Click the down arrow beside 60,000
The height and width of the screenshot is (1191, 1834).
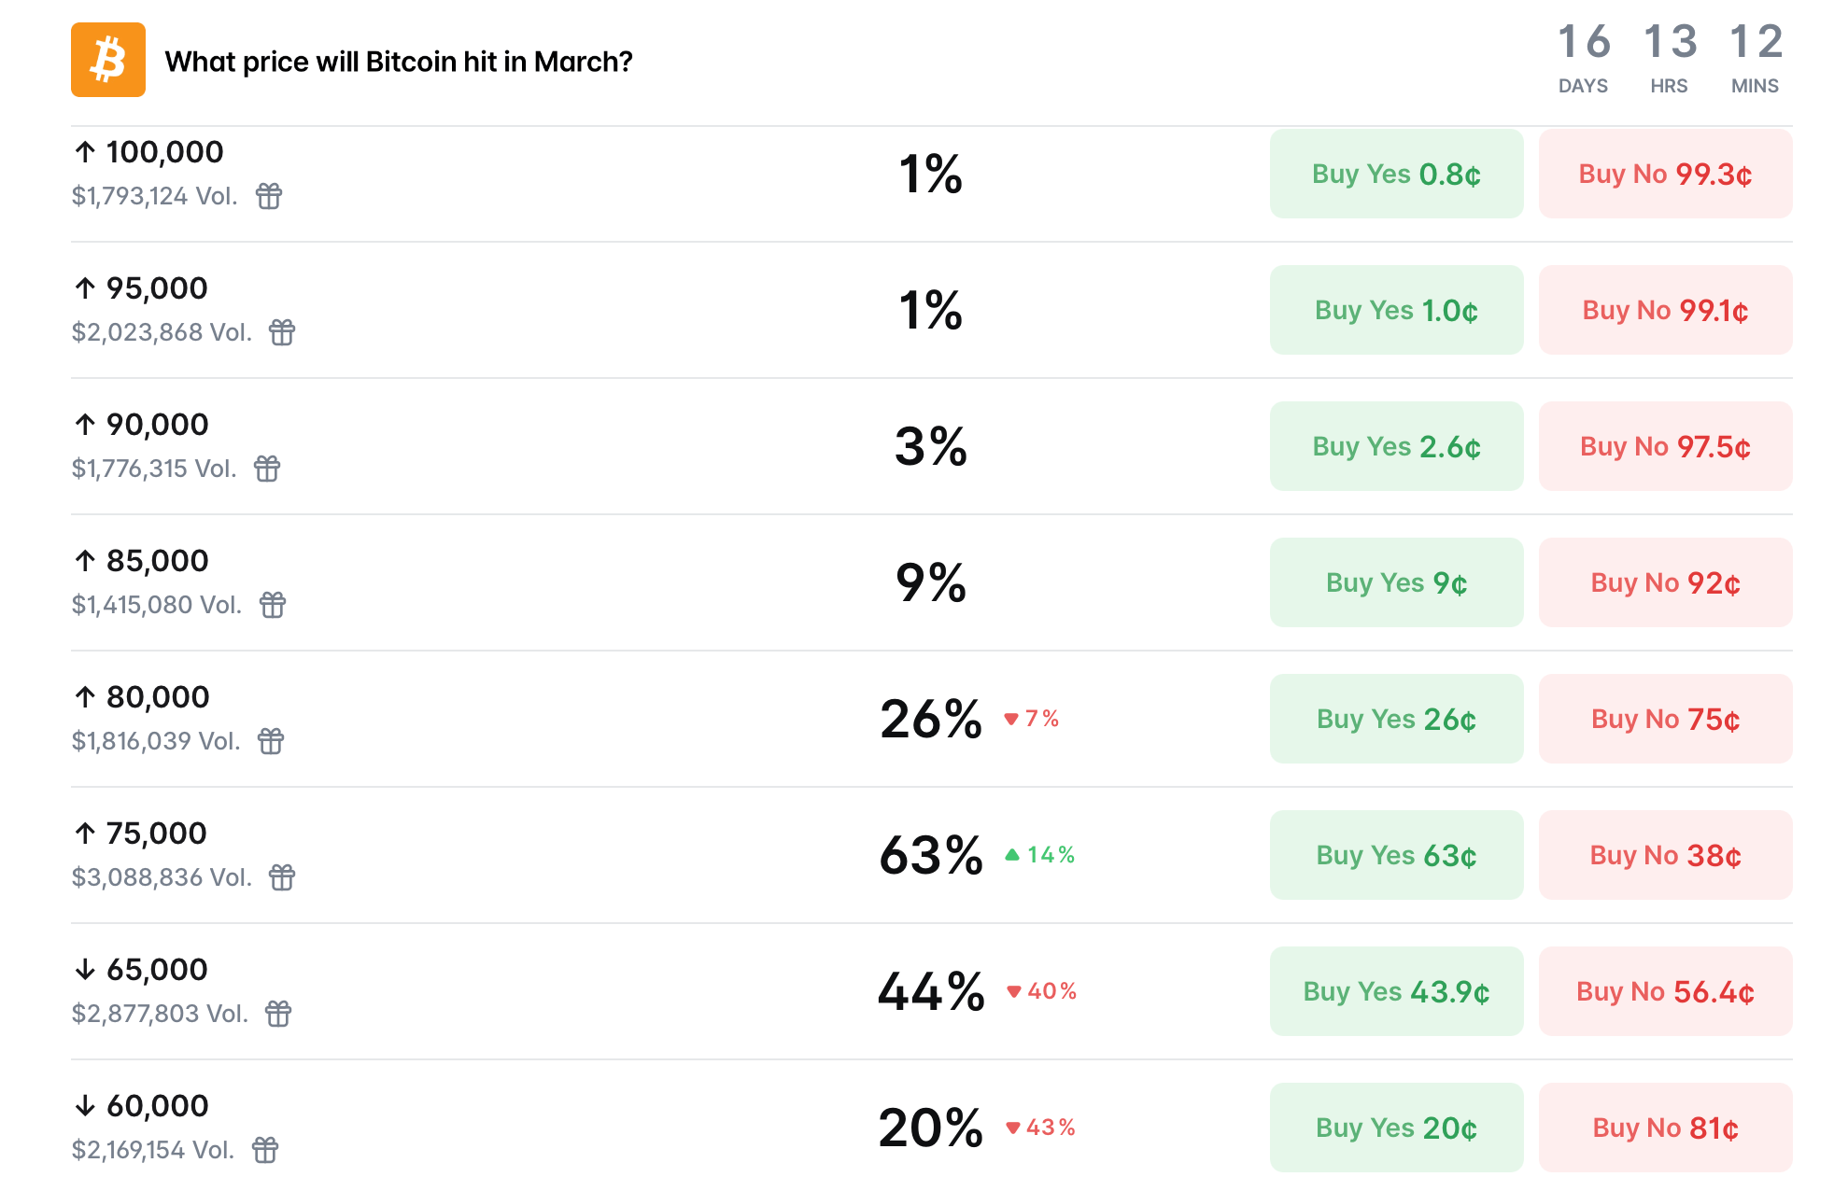tap(85, 1106)
